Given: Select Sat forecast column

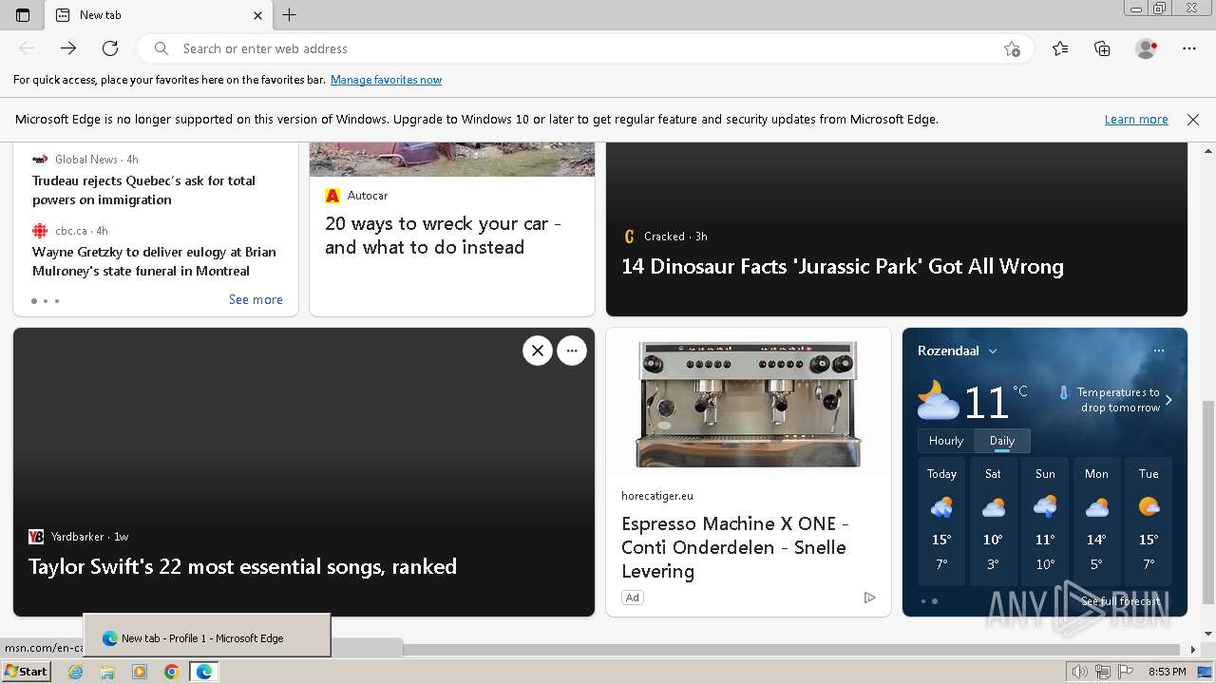Looking at the screenshot, I should pos(993,522).
